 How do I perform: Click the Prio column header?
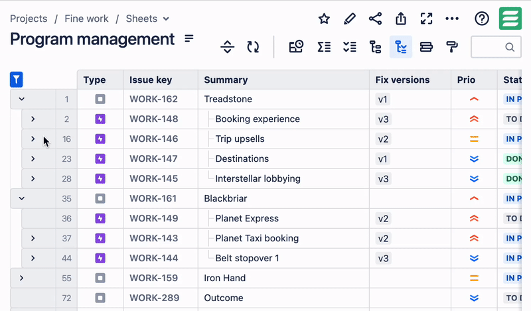tap(474, 80)
